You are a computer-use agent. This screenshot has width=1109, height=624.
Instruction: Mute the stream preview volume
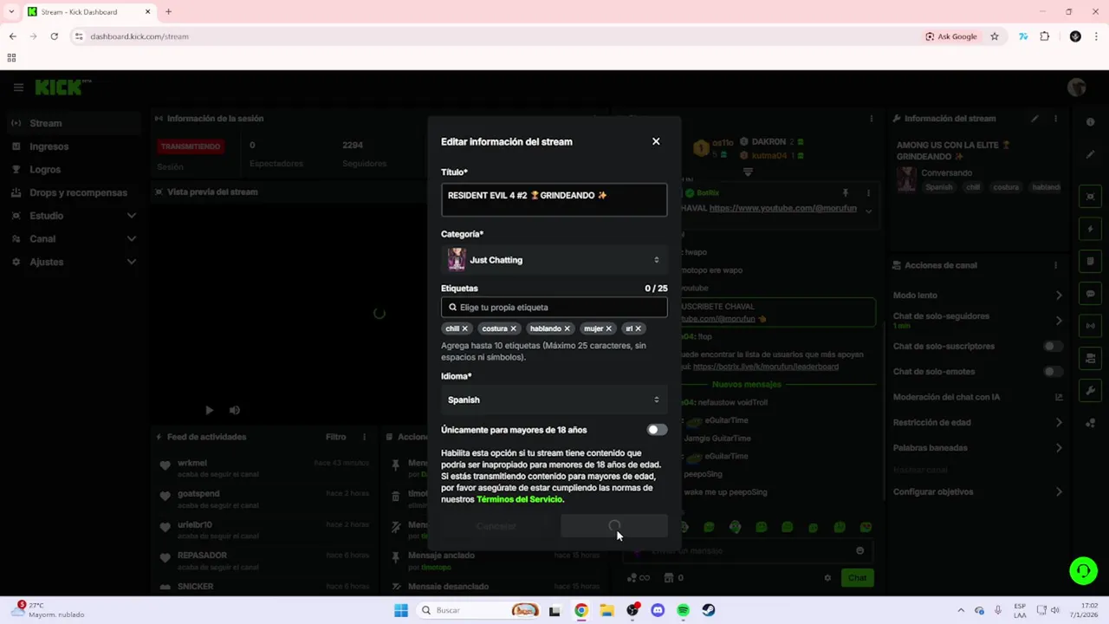click(x=234, y=410)
